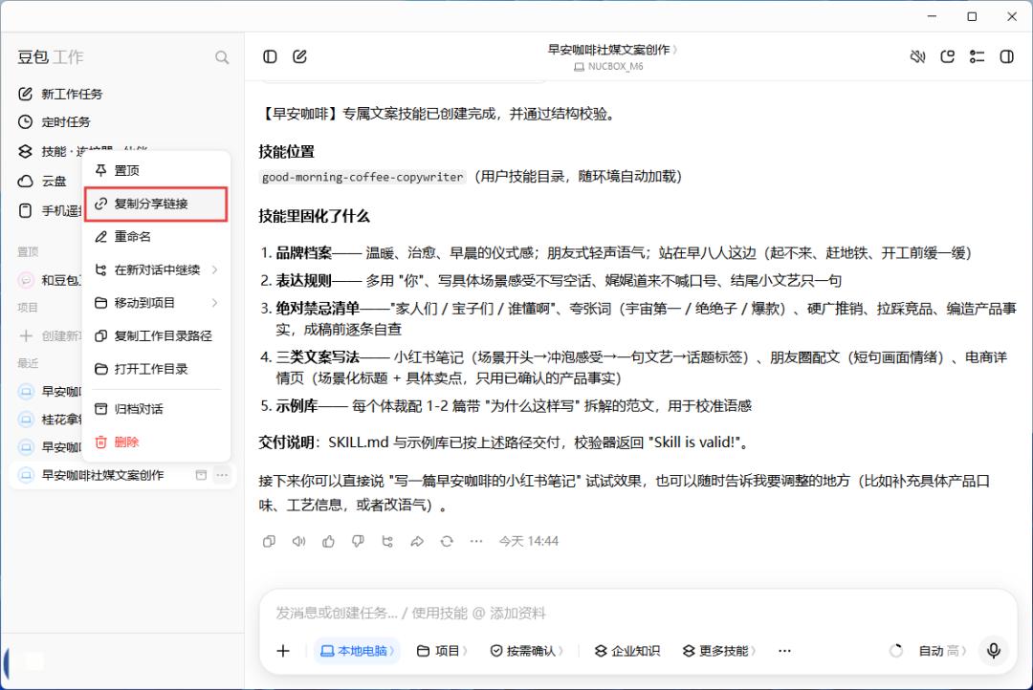Select 重命名 in context menu
Viewport: 1033px width, 690px height.
pyautogui.click(x=156, y=236)
